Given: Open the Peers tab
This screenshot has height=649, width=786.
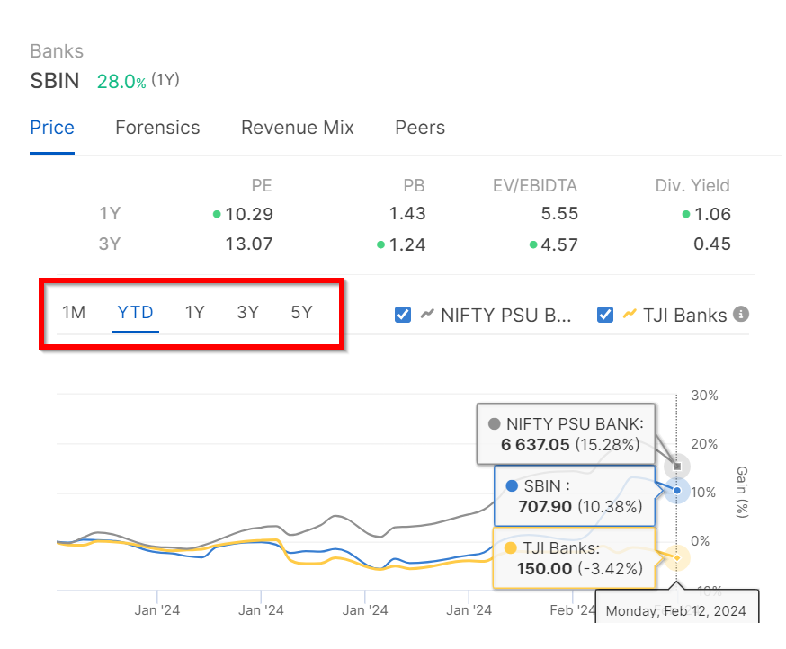Looking at the screenshot, I should (420, 128).
